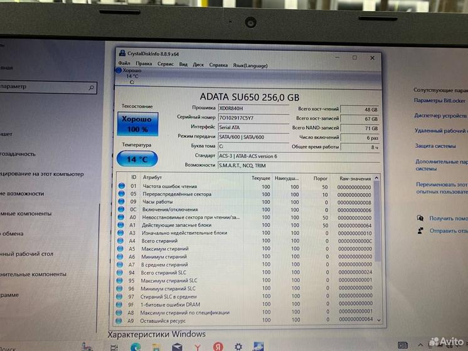
Task: Click the status icon of row A7
Action: (120, 265)
